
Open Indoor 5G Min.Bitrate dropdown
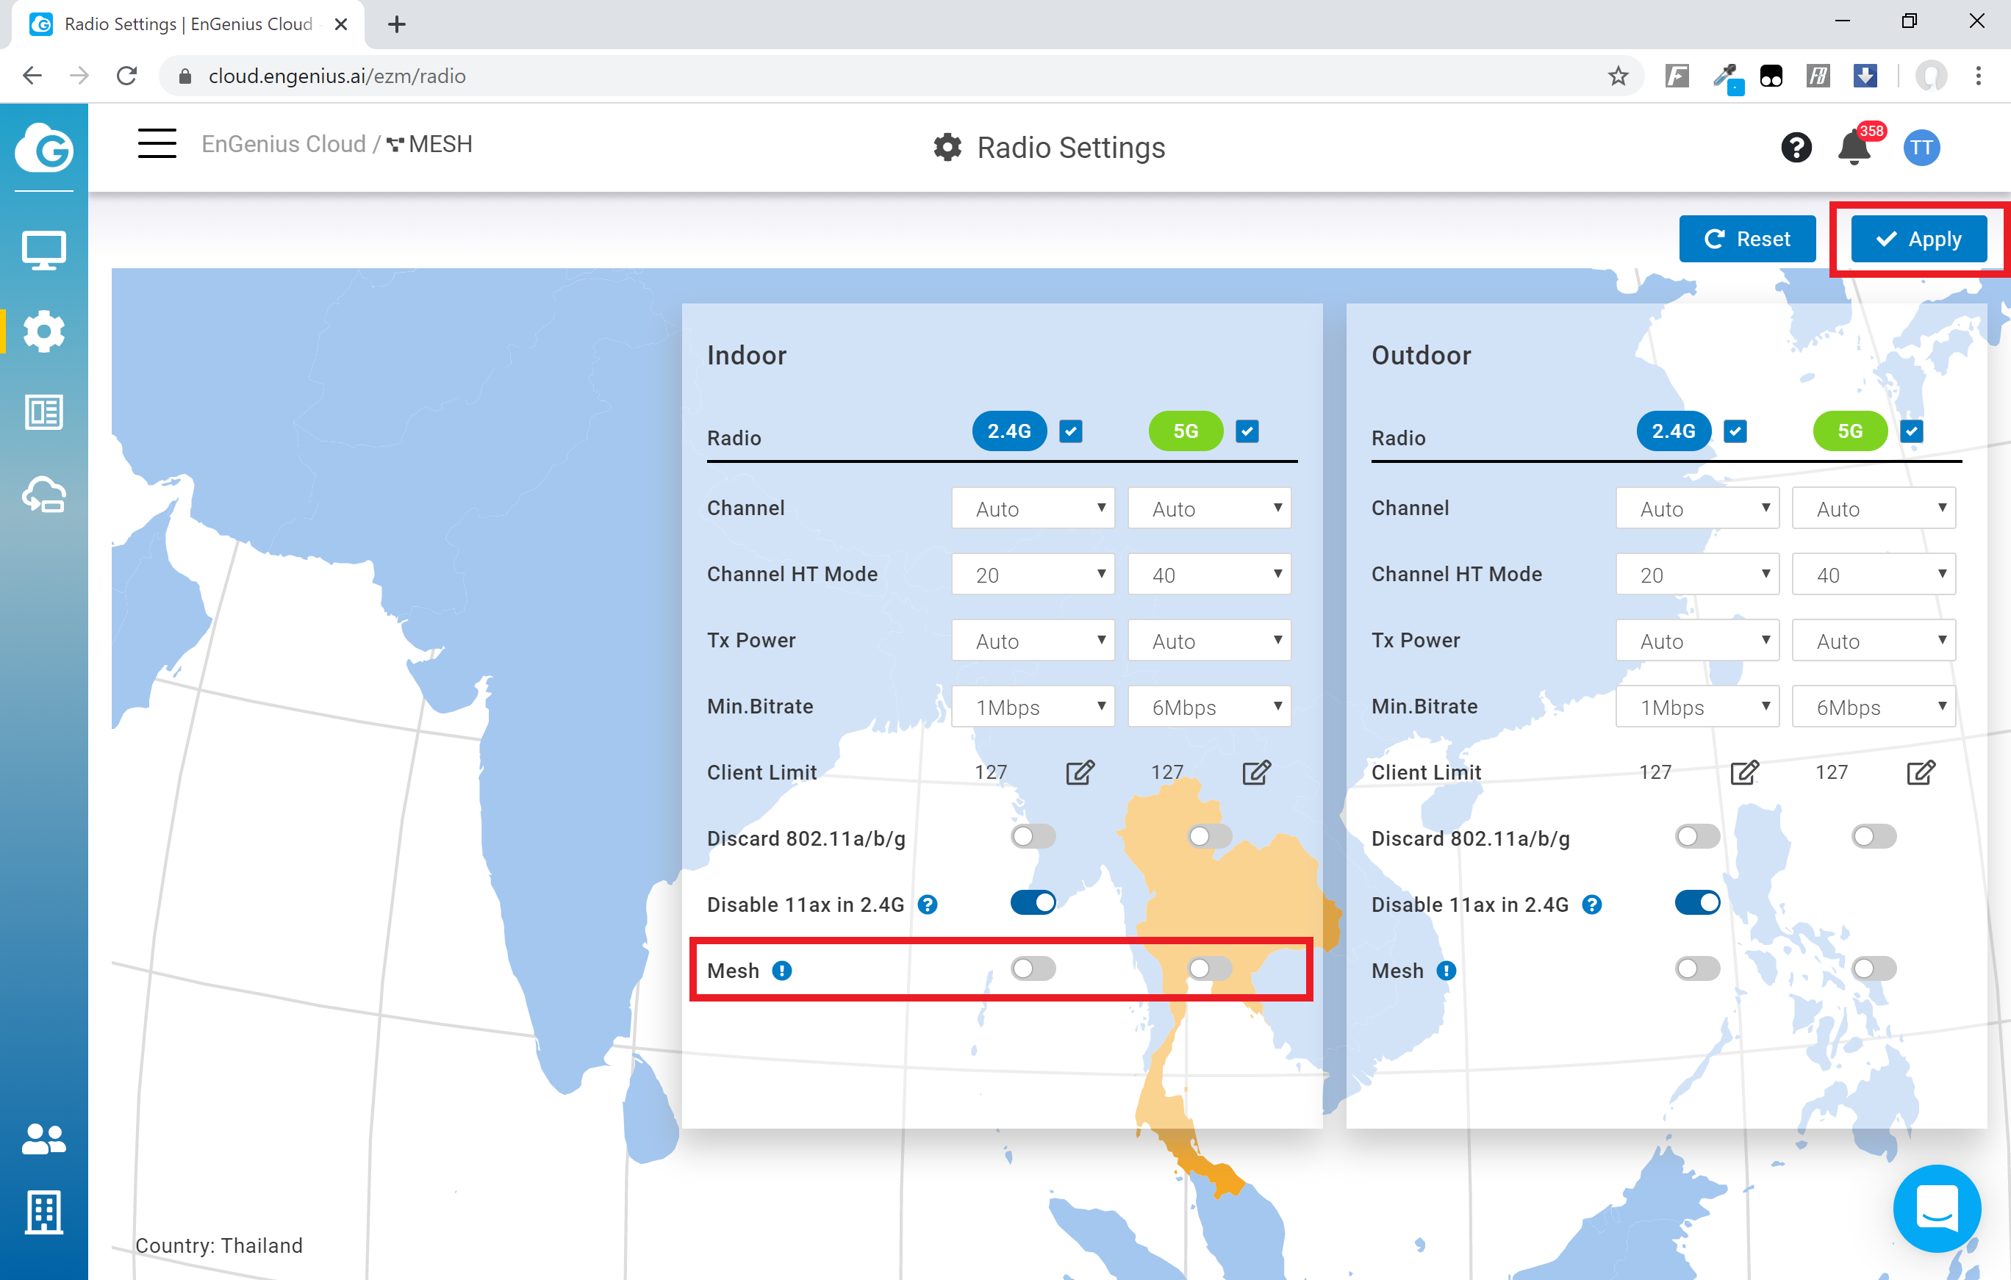(1209, 706)
